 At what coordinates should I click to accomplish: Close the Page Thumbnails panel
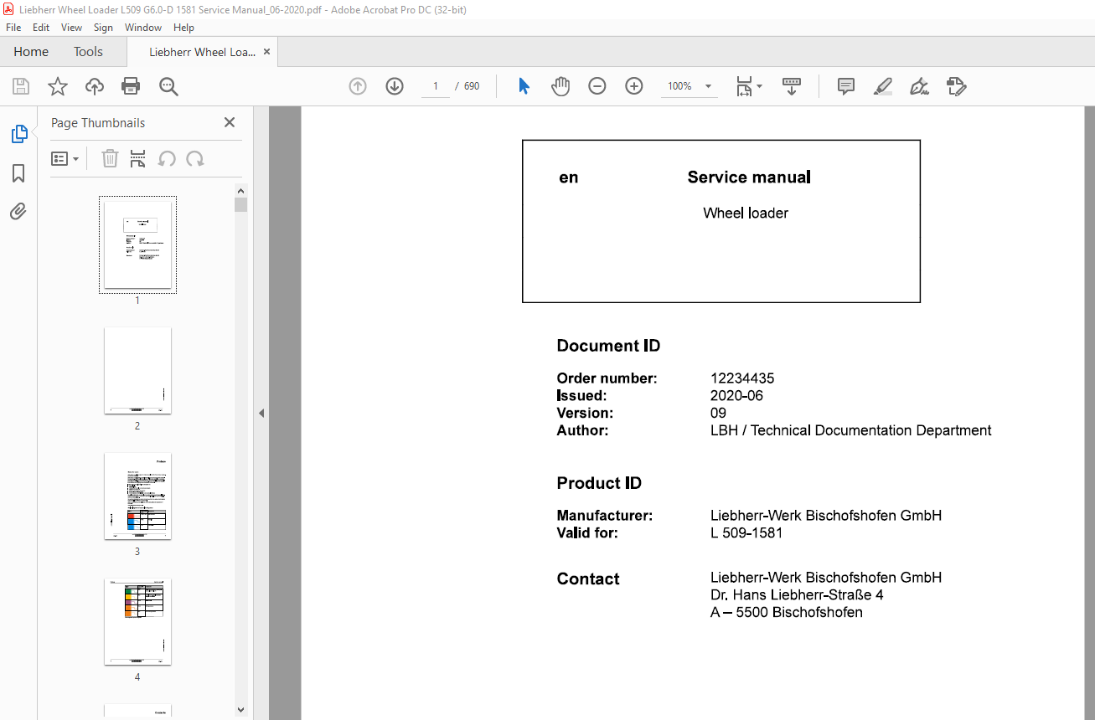tap(230, 122)
